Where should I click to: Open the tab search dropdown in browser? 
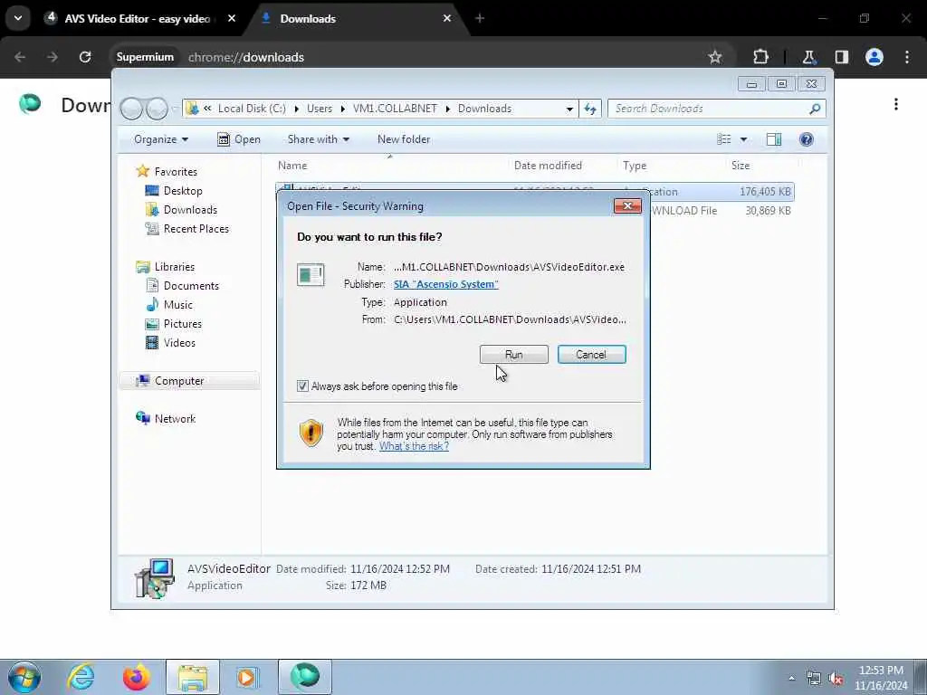[18, 18]
